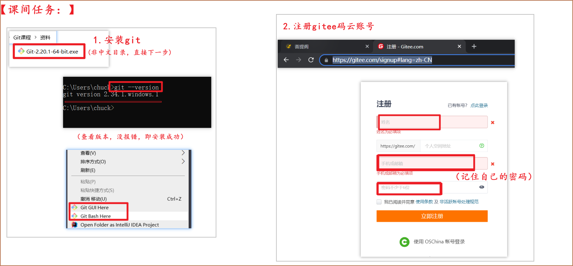
Task: Check the 我已阅读并同意 checkbox
Action: pyautogui.click(x=379, y=202)
